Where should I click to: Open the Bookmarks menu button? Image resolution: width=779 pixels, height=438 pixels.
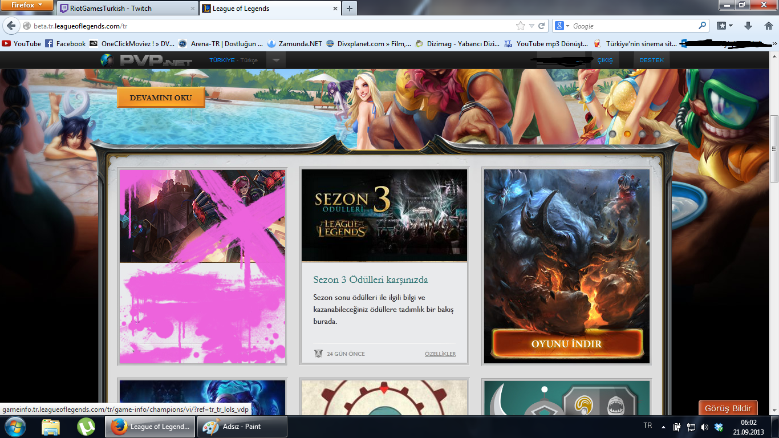pyautogui.click(x=724, y=26)
